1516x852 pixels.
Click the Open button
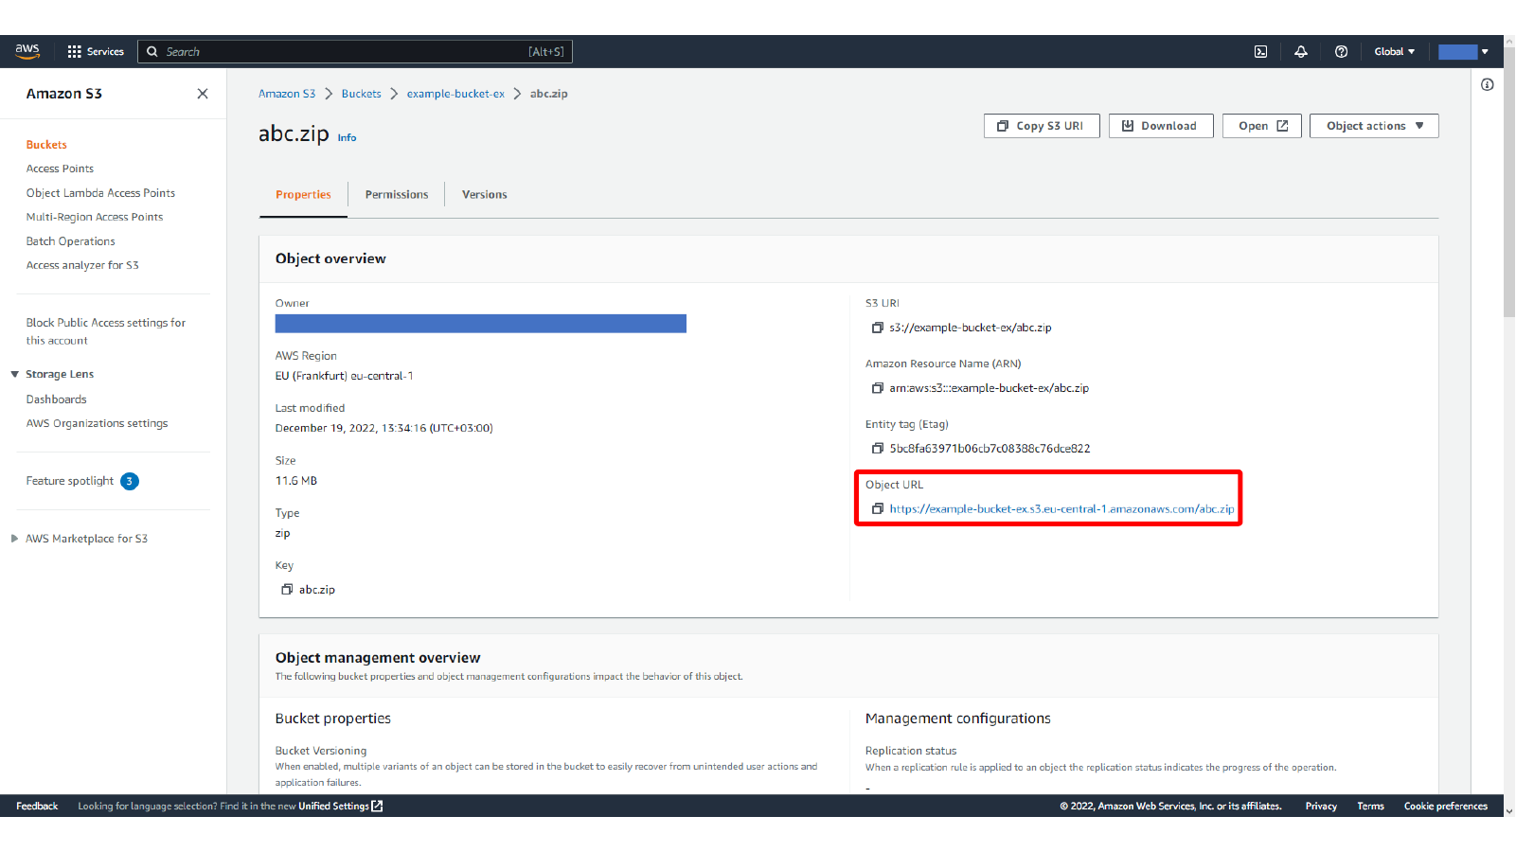click(x=1262, y=126)
